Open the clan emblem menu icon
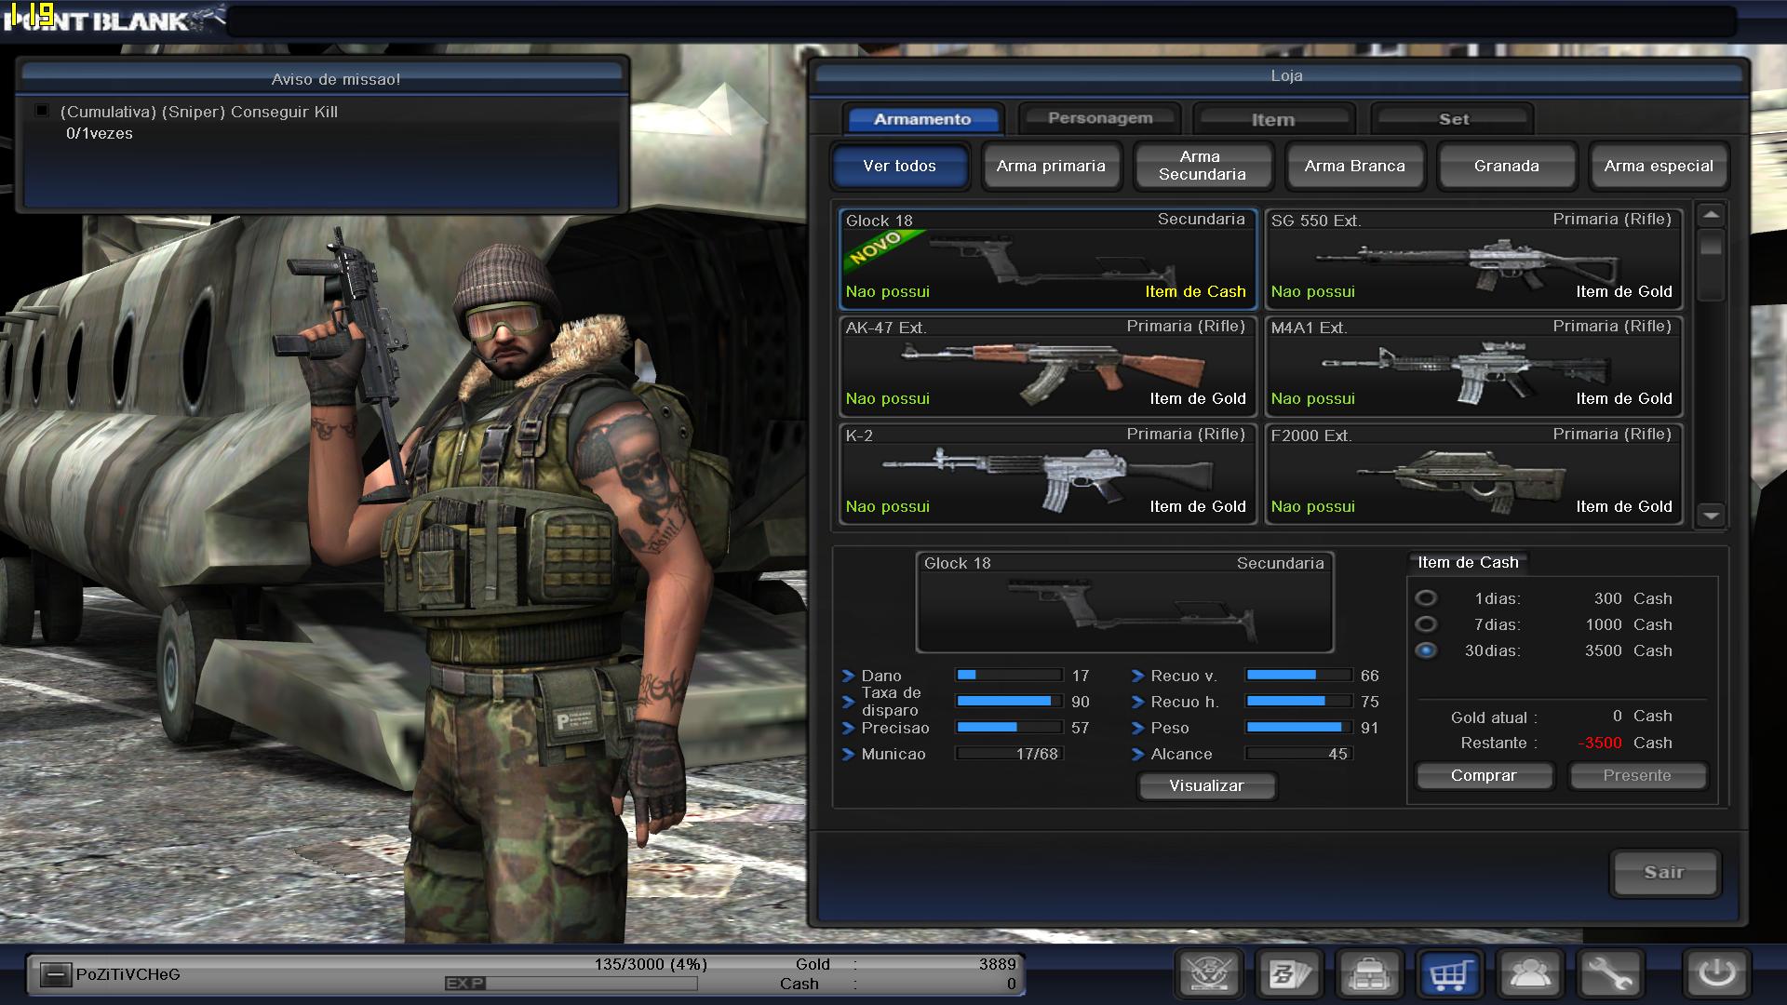Viewport: 1787px width, 1005px height. tap(1209, 974)
